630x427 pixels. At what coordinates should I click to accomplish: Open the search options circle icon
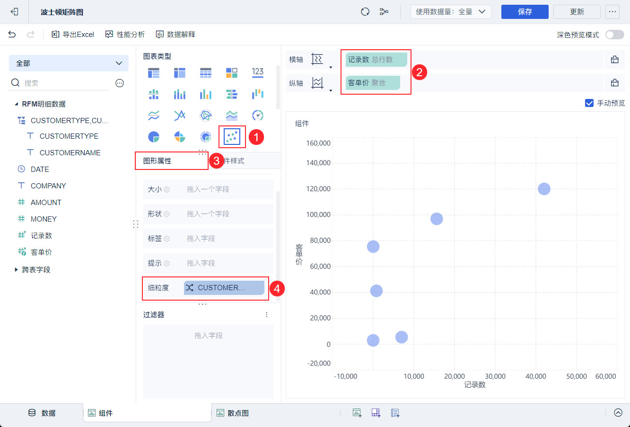tap(120, 83)
